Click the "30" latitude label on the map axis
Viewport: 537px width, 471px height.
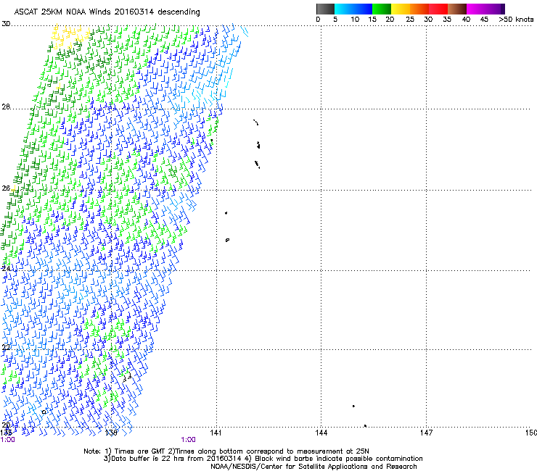(x=6, y=24)
